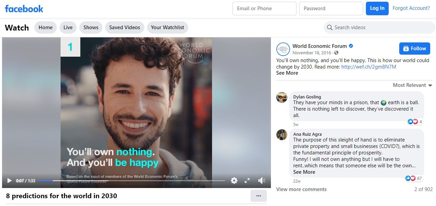Viewport: 436px width, 206px height.
Task: Click the Facebook logo
Action: [x=24, y=9]
